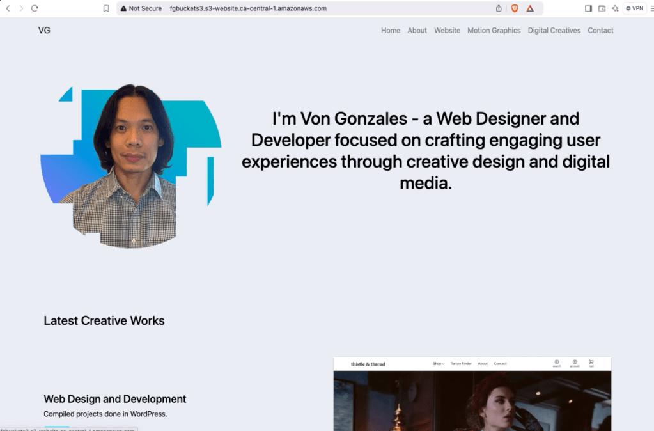Toggle the browser sidebar panel
654x431 pixels.
click(588, 8)
